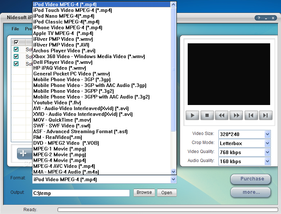Screen dimensions: 281x214
Task: Select MPEG-2 Movie (*.mpg) format
Action: point(102,154)
